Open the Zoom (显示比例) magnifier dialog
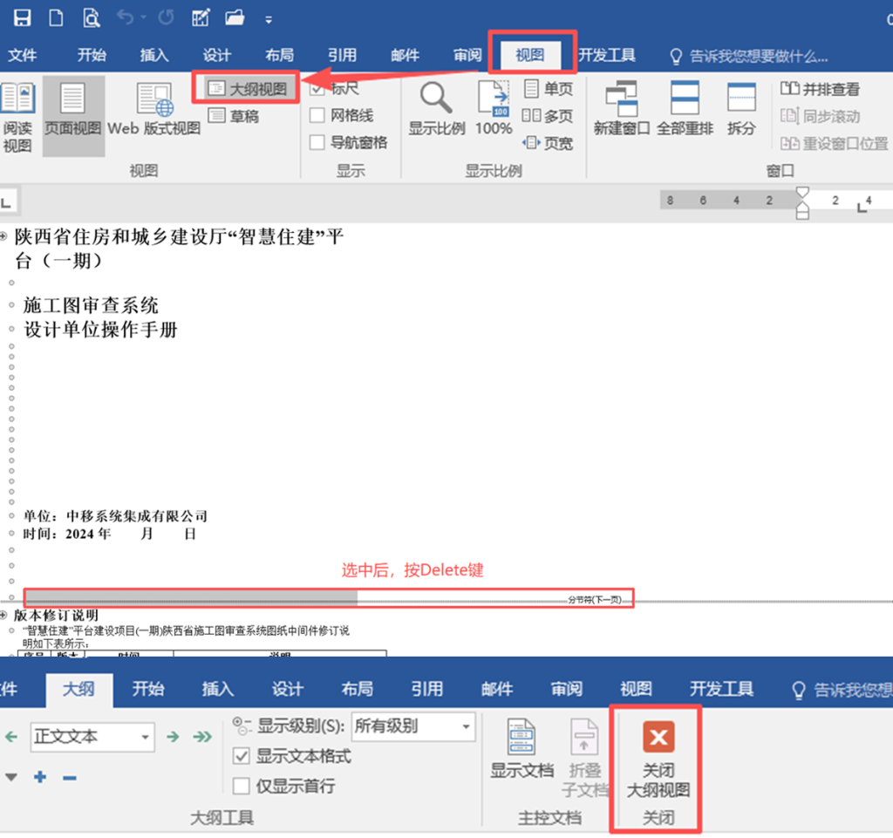 coord(436,110)
